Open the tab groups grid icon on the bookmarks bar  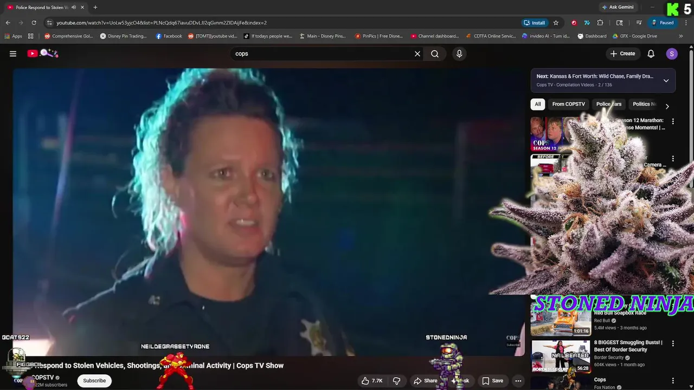click(x=31, y=36)
